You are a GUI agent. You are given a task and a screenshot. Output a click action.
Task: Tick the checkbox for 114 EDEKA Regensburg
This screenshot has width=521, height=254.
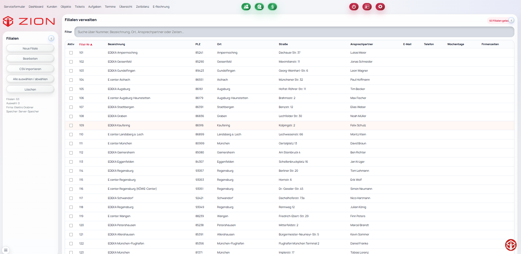(x=71, y=171)
